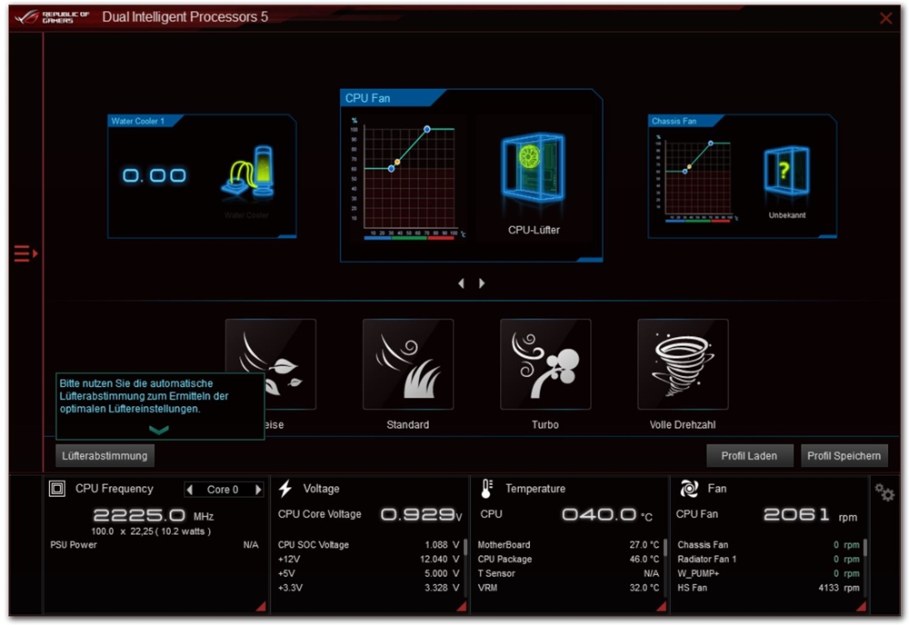Image resolution: width=909 pixels, height=625 pixels.
Task: Open the sidebar menu hamburger icon
Action: pyautogui.click(x=25, y=253)
